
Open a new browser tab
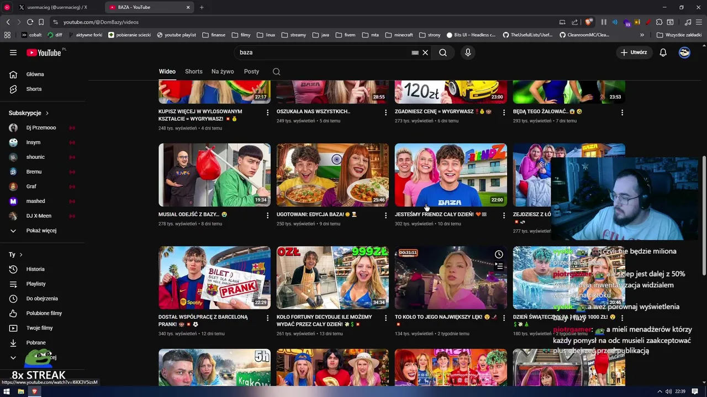(x=202, y=7)
